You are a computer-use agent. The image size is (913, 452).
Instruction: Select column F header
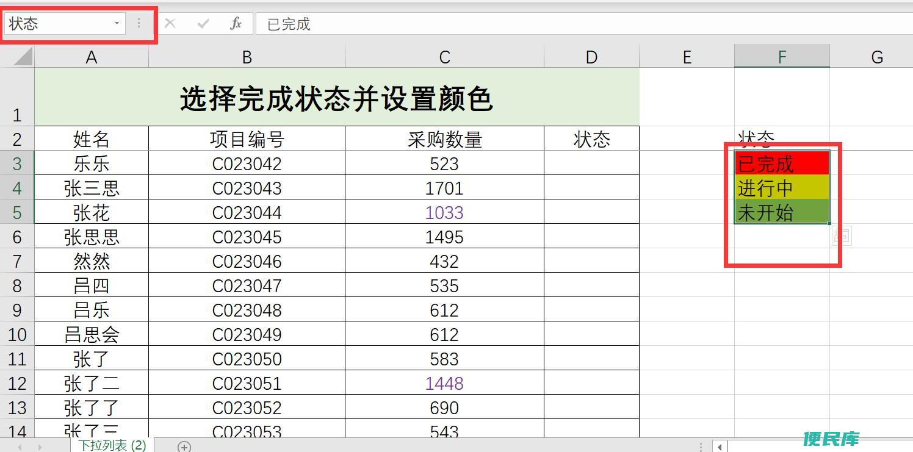782,57
